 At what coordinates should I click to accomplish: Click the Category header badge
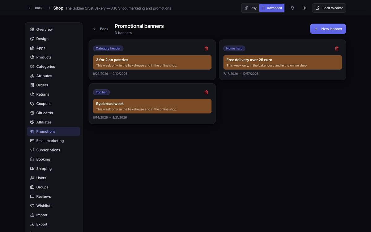click(108, 49)
